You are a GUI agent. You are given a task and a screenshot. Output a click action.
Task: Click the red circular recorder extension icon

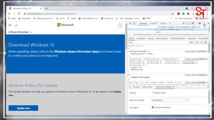(x=188, y=14)
